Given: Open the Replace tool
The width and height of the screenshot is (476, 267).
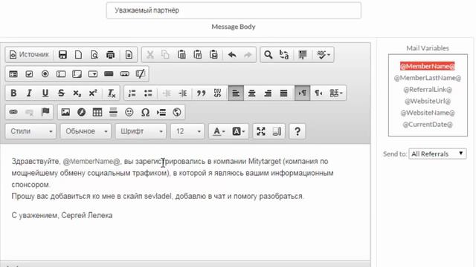Looking at the screenshot, I should pos(284,55).
